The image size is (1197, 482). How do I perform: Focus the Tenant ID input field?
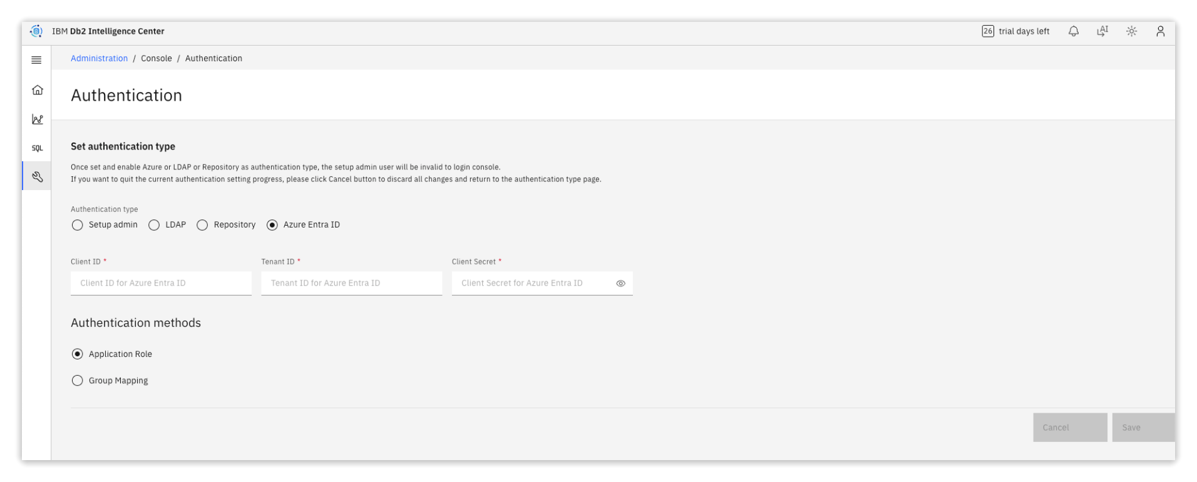click(351, 283)
